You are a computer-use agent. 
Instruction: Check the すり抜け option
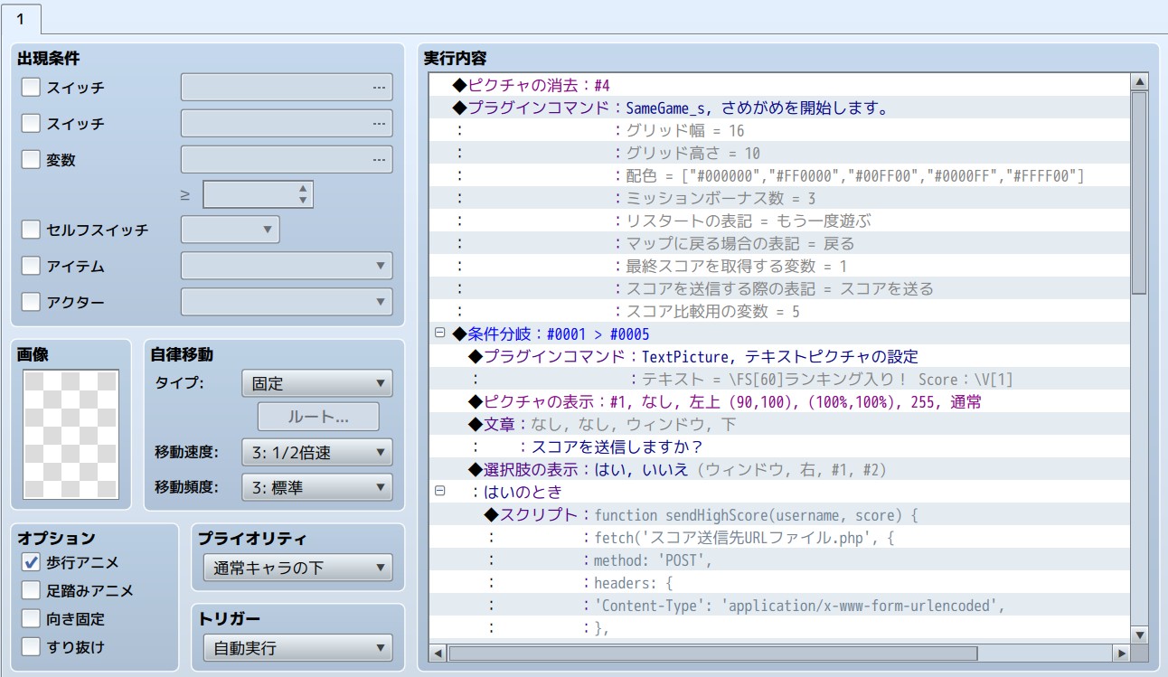pyautogui.click(x=31, y=646)
